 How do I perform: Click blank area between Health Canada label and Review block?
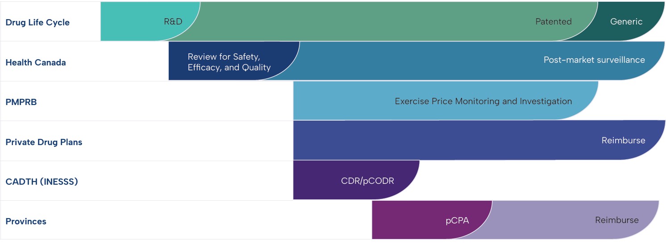(x=116, y=62)
